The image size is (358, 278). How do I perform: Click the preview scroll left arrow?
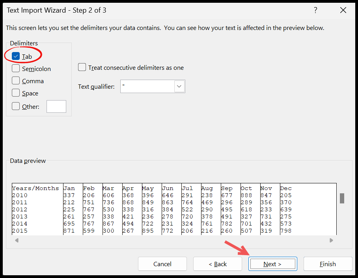(17, 240)
